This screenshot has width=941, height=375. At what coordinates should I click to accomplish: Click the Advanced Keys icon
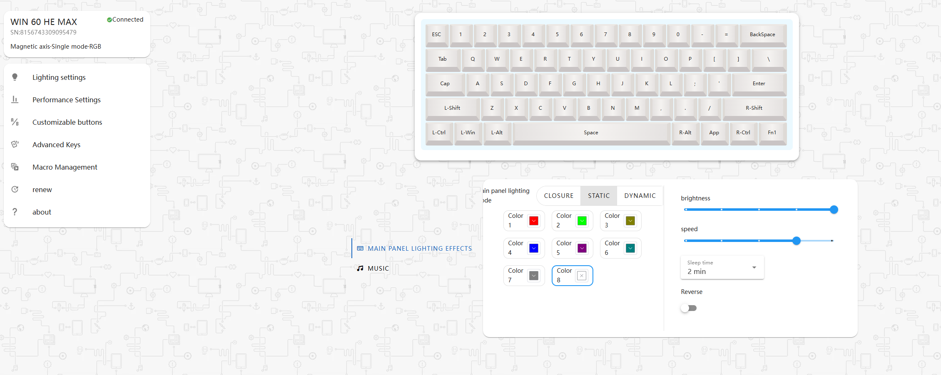click(x=15, y=144)
